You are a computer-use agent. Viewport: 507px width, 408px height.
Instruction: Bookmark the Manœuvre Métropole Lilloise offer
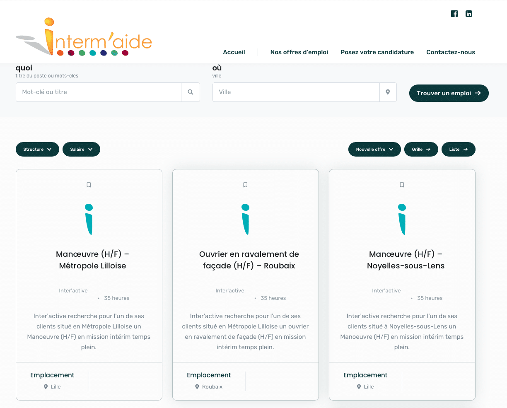89,185
